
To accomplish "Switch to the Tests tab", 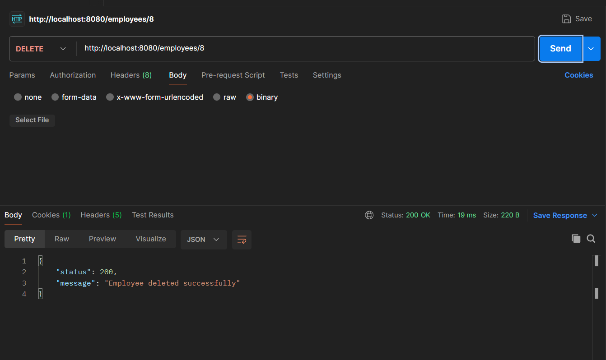I will pos(289,75).
